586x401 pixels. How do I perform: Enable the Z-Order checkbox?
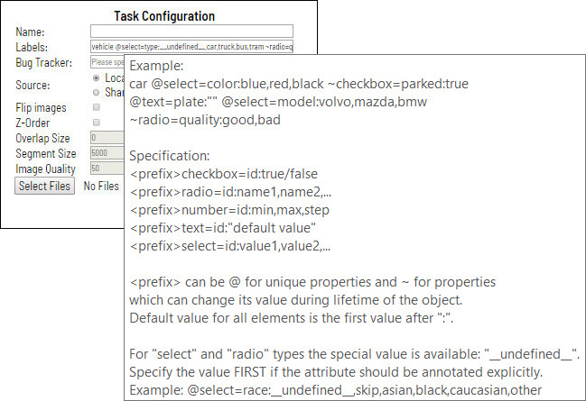point(97,123)
